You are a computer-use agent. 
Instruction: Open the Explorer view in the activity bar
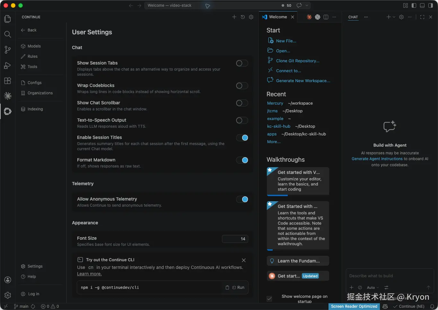(x=8, y=19)
